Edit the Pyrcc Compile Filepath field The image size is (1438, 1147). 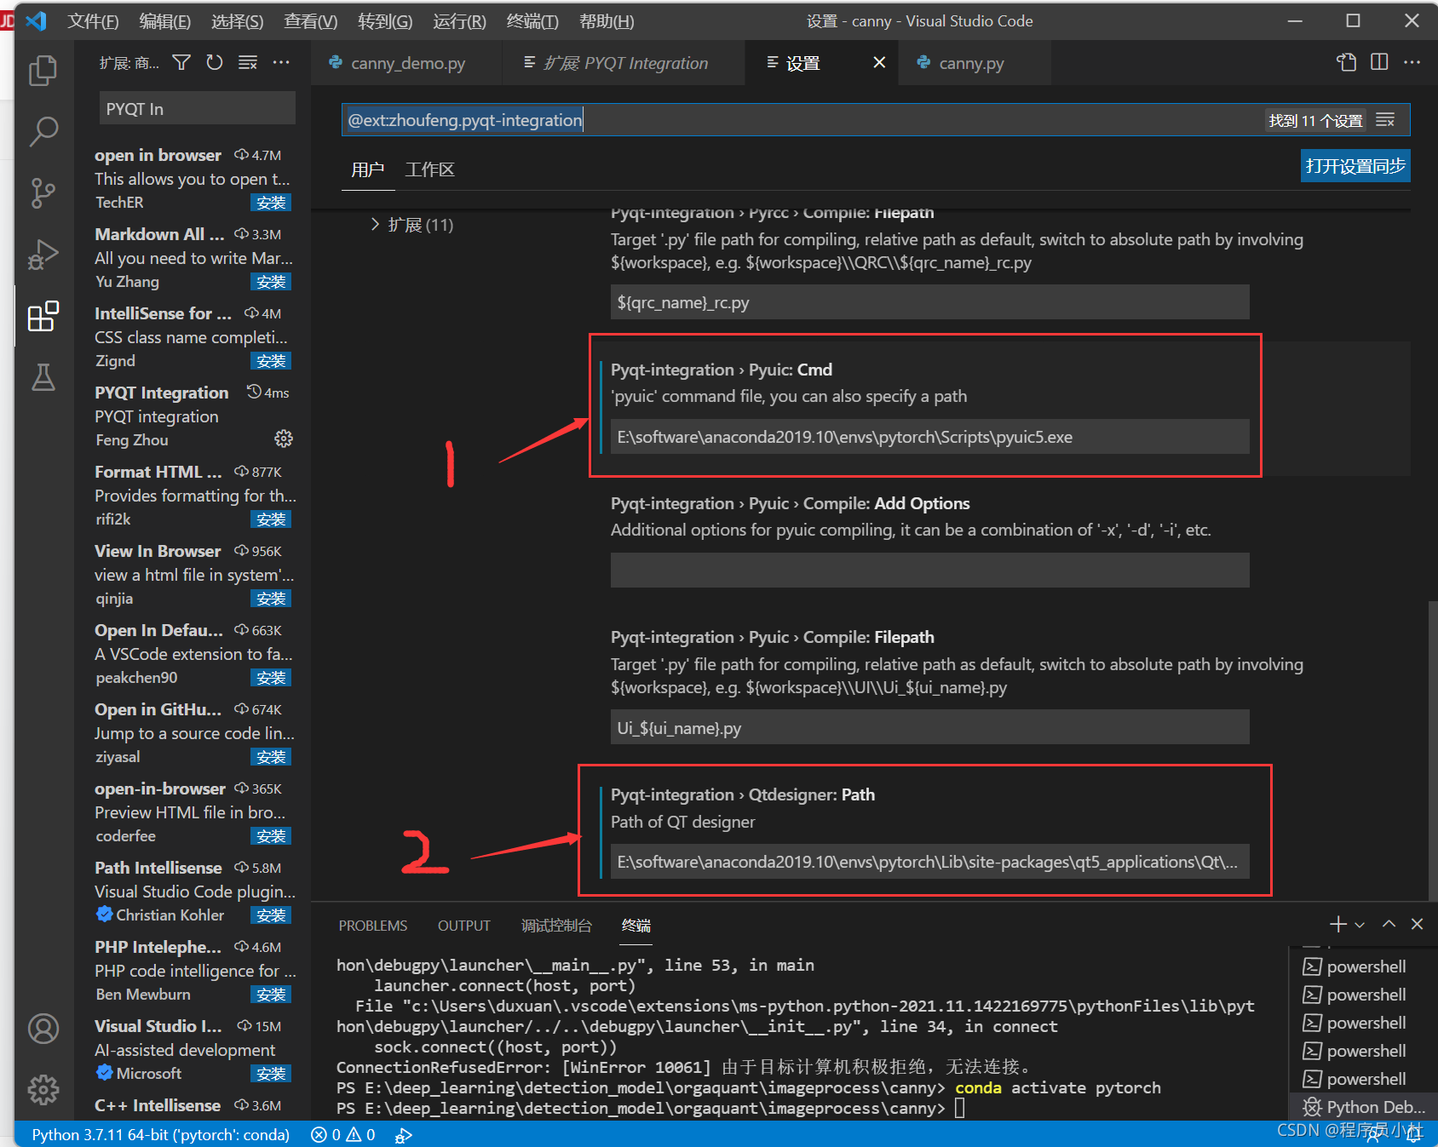tap(929, 302)
